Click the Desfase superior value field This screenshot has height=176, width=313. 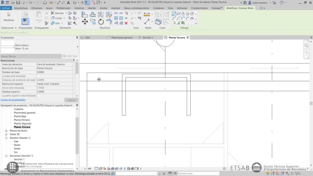[55, 92]
